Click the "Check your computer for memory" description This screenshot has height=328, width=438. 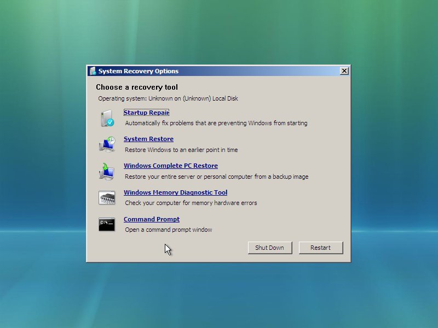point(191,203)
